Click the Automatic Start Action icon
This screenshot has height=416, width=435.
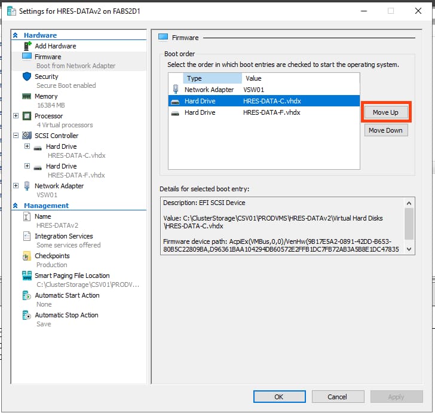[27, 295]
